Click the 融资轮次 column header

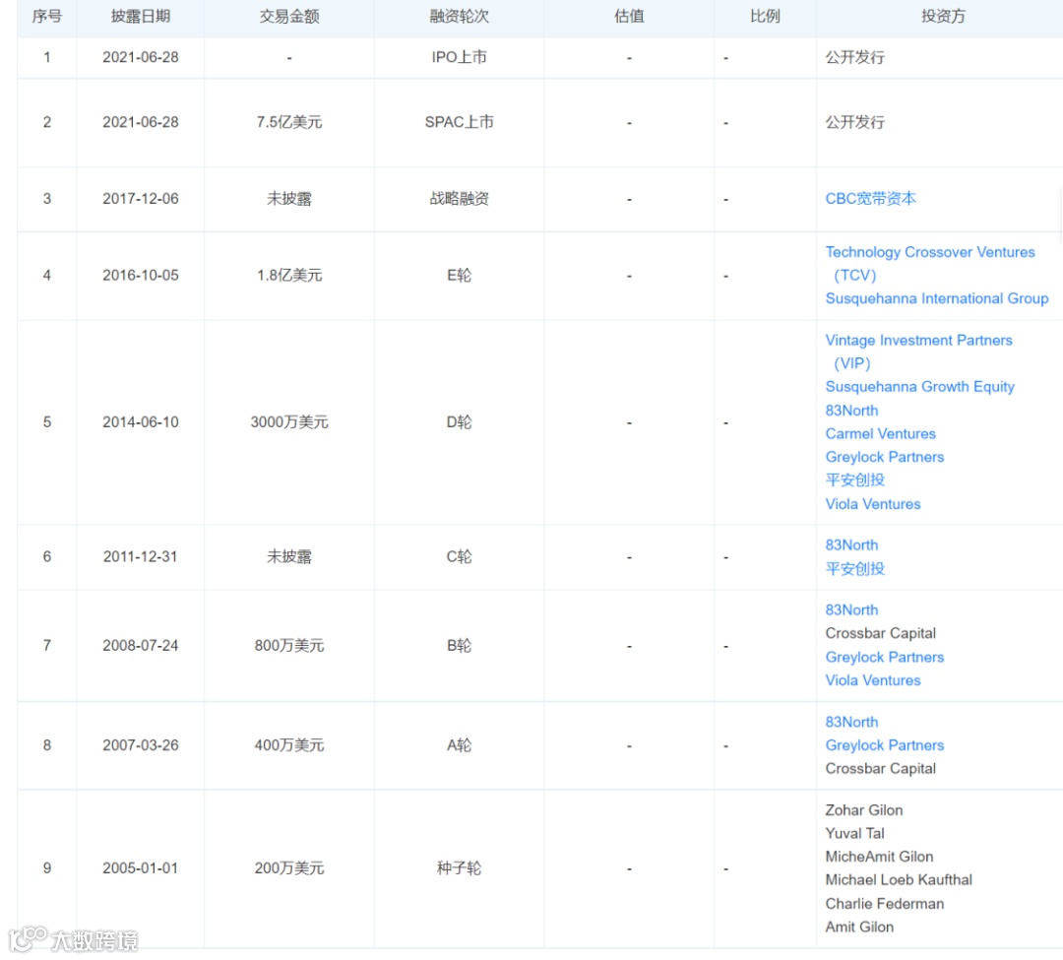click(x=459, y=17)
